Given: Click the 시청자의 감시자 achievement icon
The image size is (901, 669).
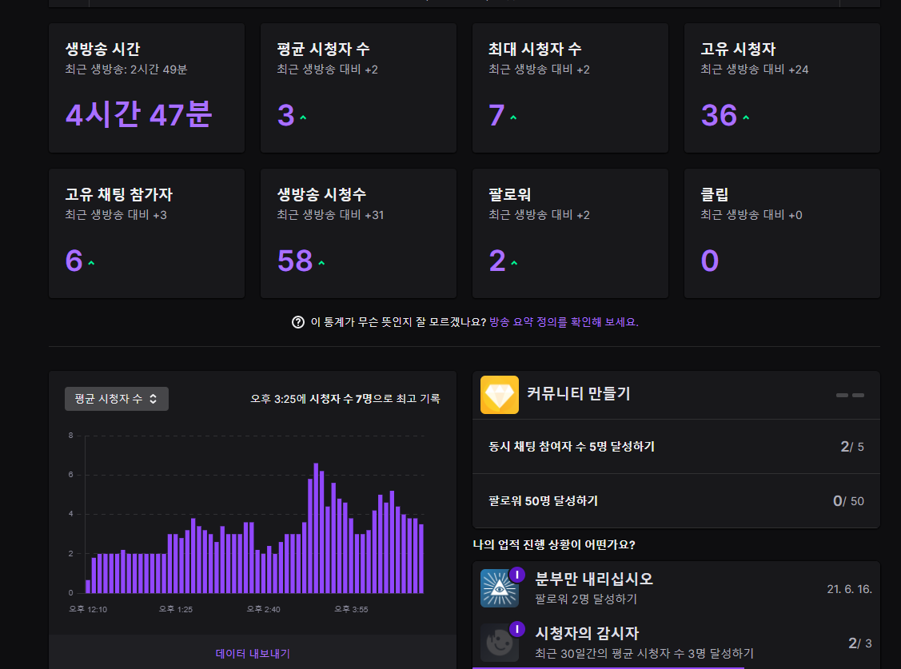Looking at the screenshot, I should tap(500, 642).
